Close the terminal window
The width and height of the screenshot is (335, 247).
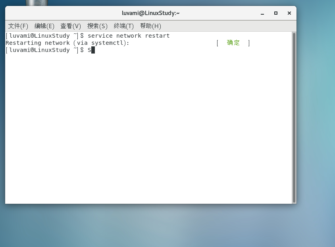[x=289, y=13]
